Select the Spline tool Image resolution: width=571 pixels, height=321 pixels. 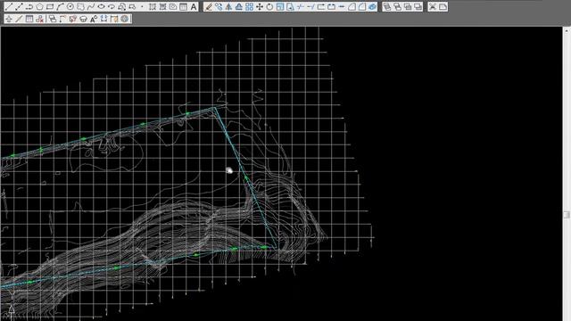pyautogui.click(x=91, y=7)
